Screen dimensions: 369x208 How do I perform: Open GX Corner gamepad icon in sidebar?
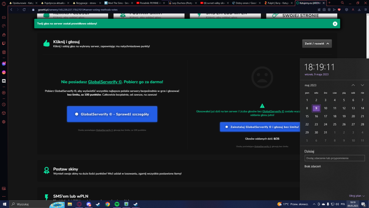pos(4,17)
